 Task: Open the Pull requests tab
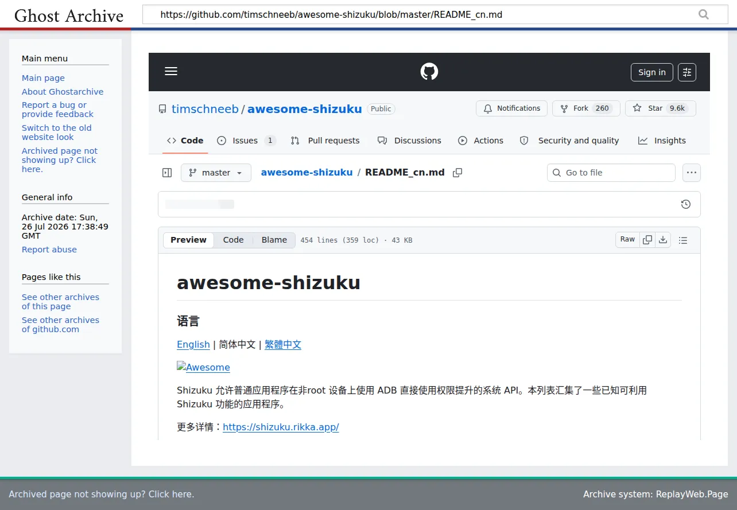pos(325,141)
